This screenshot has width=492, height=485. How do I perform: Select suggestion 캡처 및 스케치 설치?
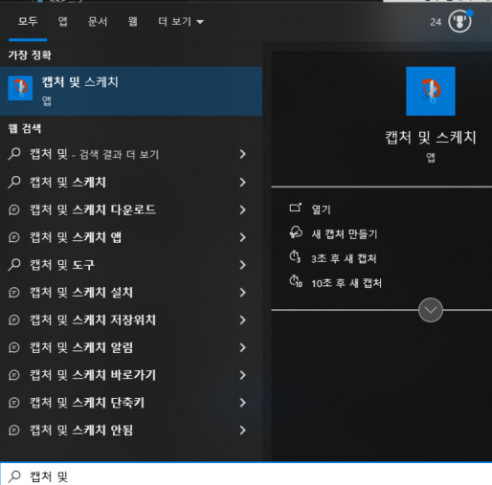tap(131, 293)
